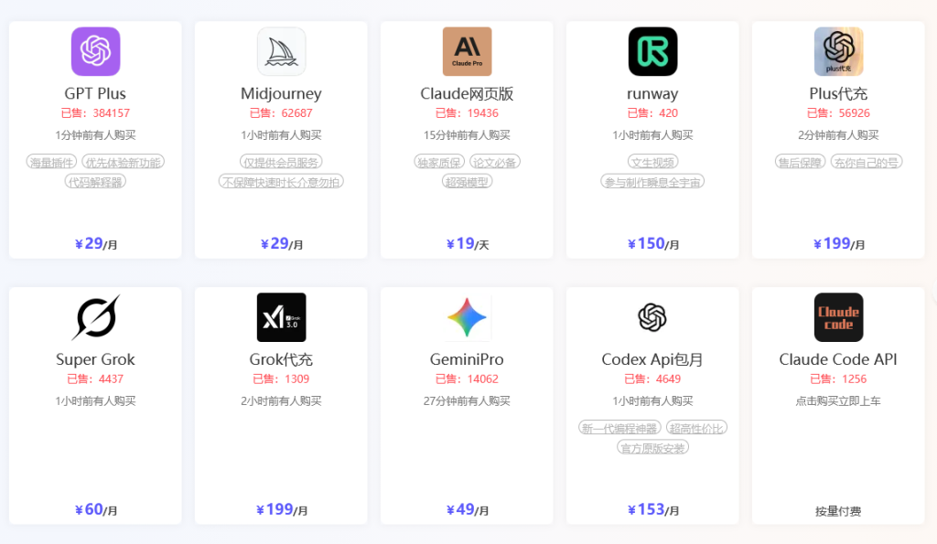Click the 已售: 384157 sales count
This screenshot has height=544, width=937.
[95, 112]
